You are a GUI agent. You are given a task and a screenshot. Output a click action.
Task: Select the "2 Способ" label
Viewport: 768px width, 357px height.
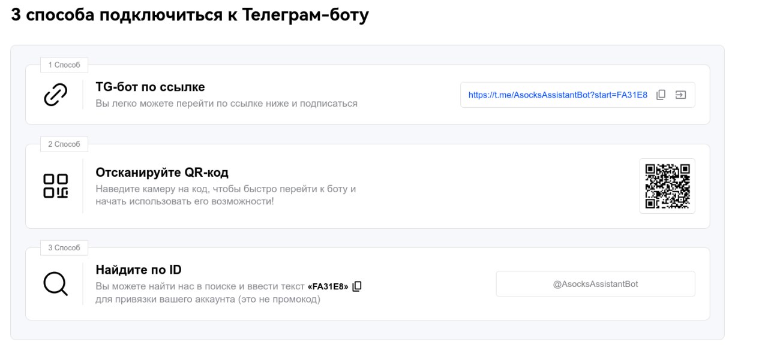point(64,144)
